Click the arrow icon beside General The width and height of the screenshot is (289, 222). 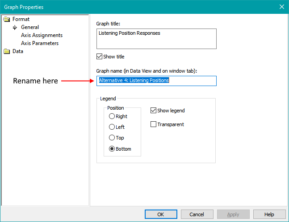[15, 27]
